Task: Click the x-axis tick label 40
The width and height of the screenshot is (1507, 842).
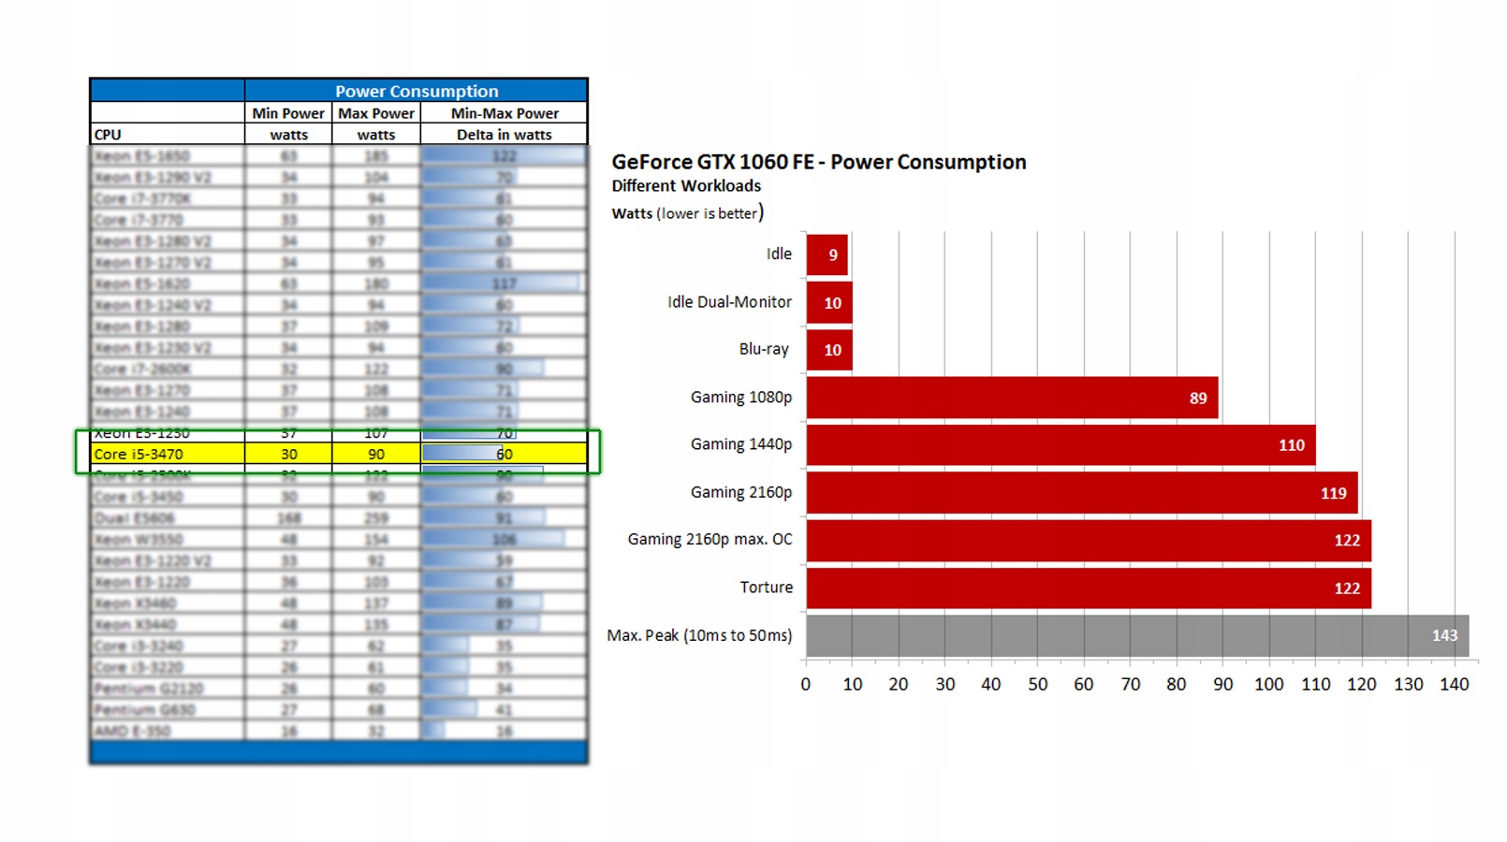Action: tap(991, 684)
